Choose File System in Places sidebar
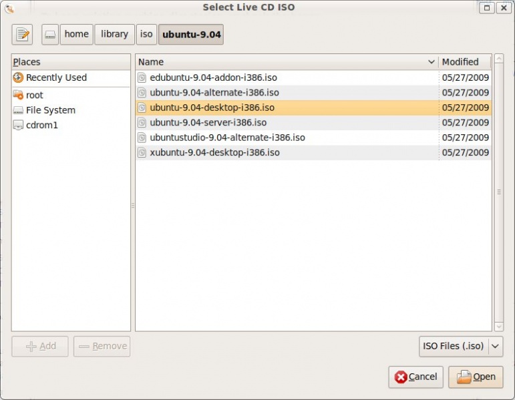The image size is (515, 400). (x=50, y=110)
